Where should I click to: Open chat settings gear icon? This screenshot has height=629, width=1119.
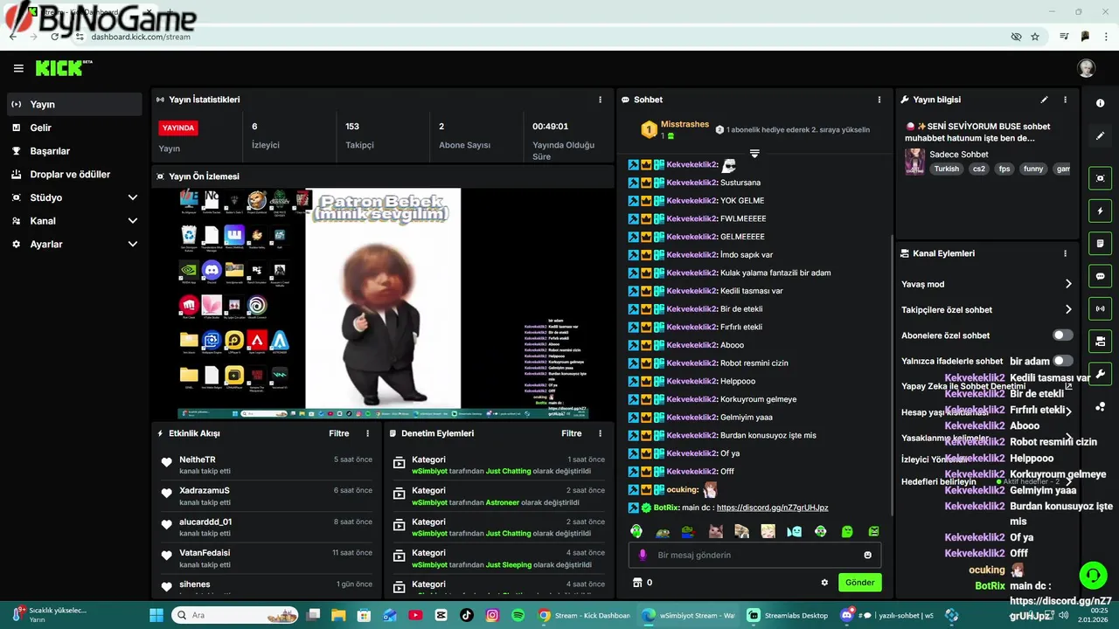pos(824,583)
